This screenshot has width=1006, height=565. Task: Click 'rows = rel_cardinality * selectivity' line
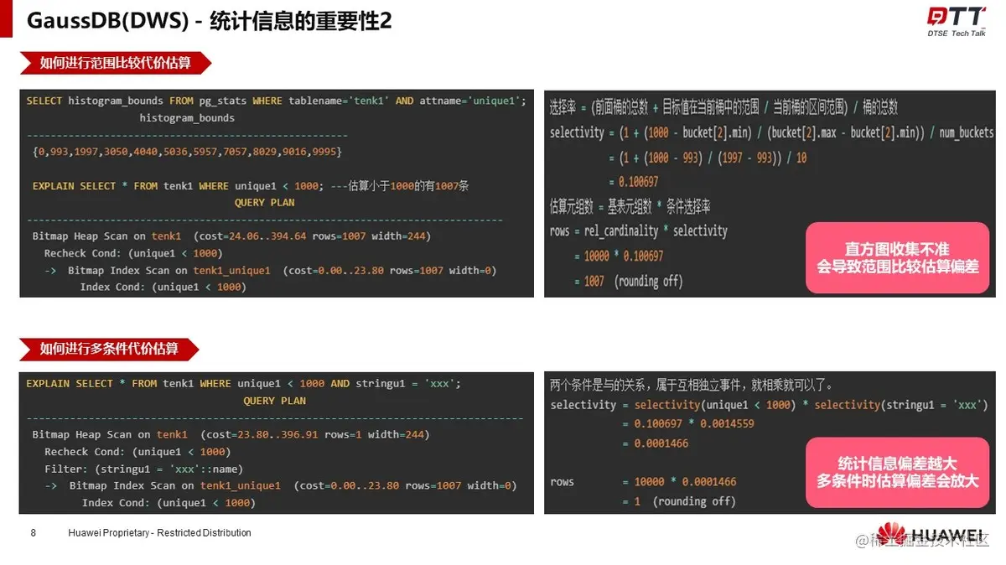pos(638,231)
